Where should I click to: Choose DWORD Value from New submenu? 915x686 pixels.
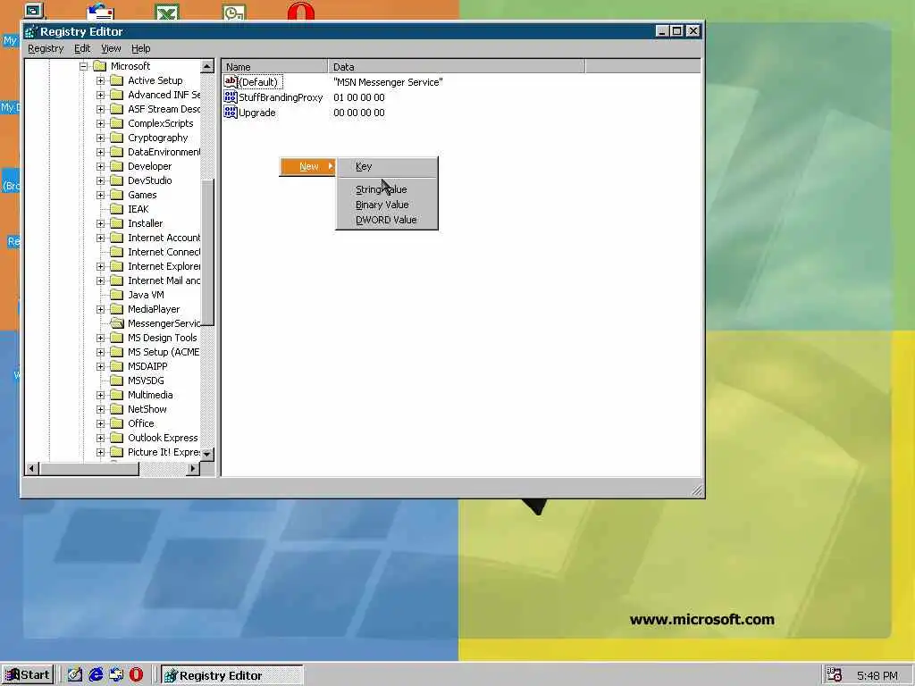coord(387,220)
